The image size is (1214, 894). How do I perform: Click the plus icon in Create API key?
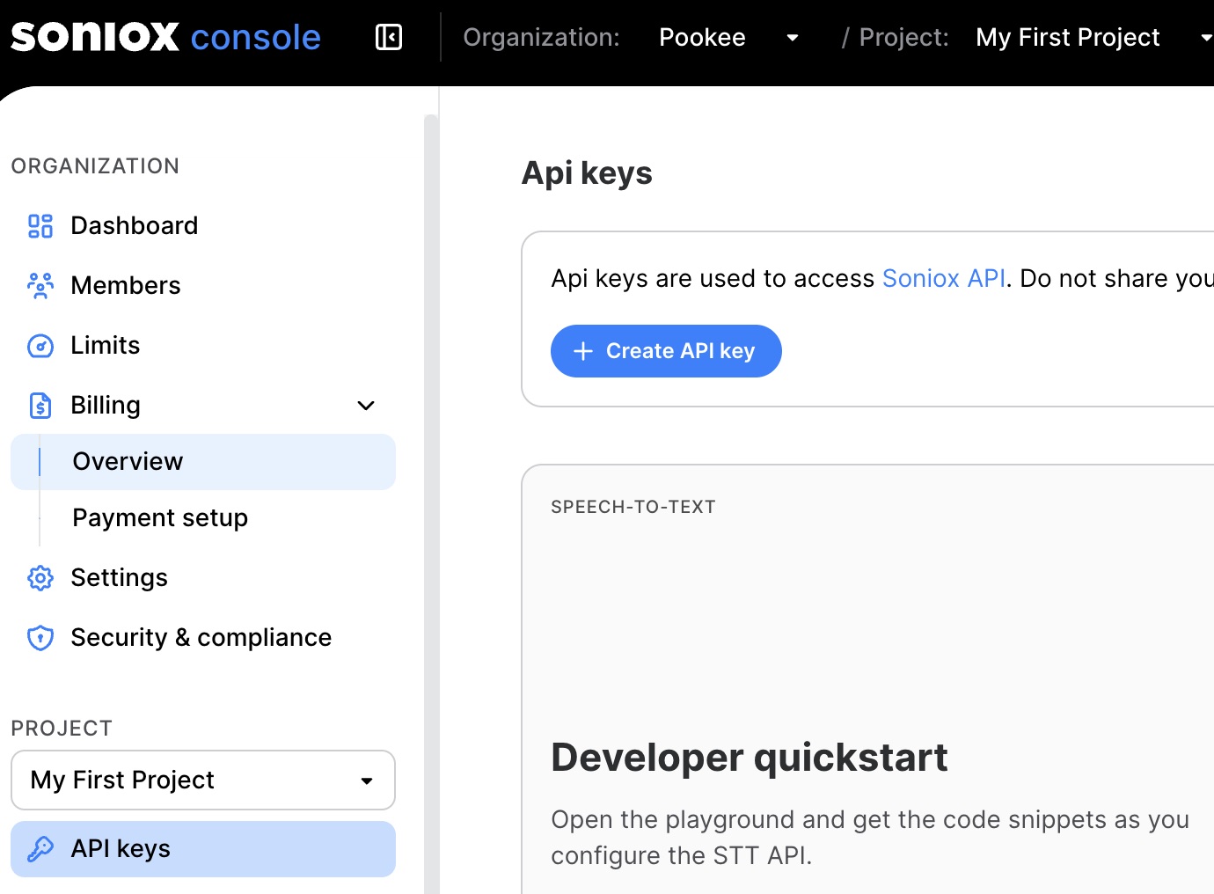583,351
